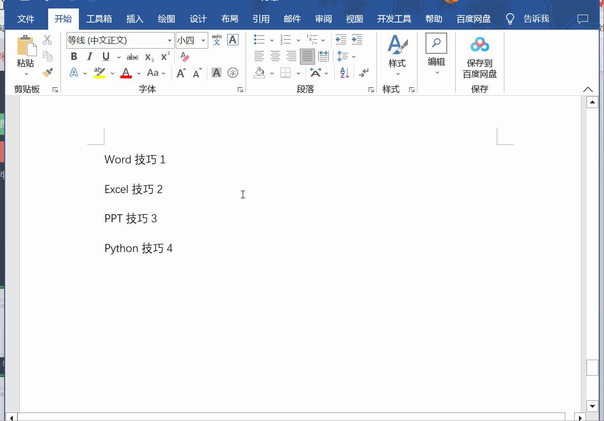Click the 粘贴 paste button
This screenshot has height=421, width=604.
26,52
